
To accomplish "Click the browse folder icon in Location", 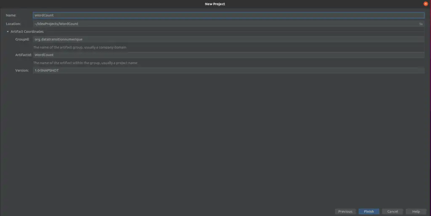I will pyautogui.click(x=420, y=24).
